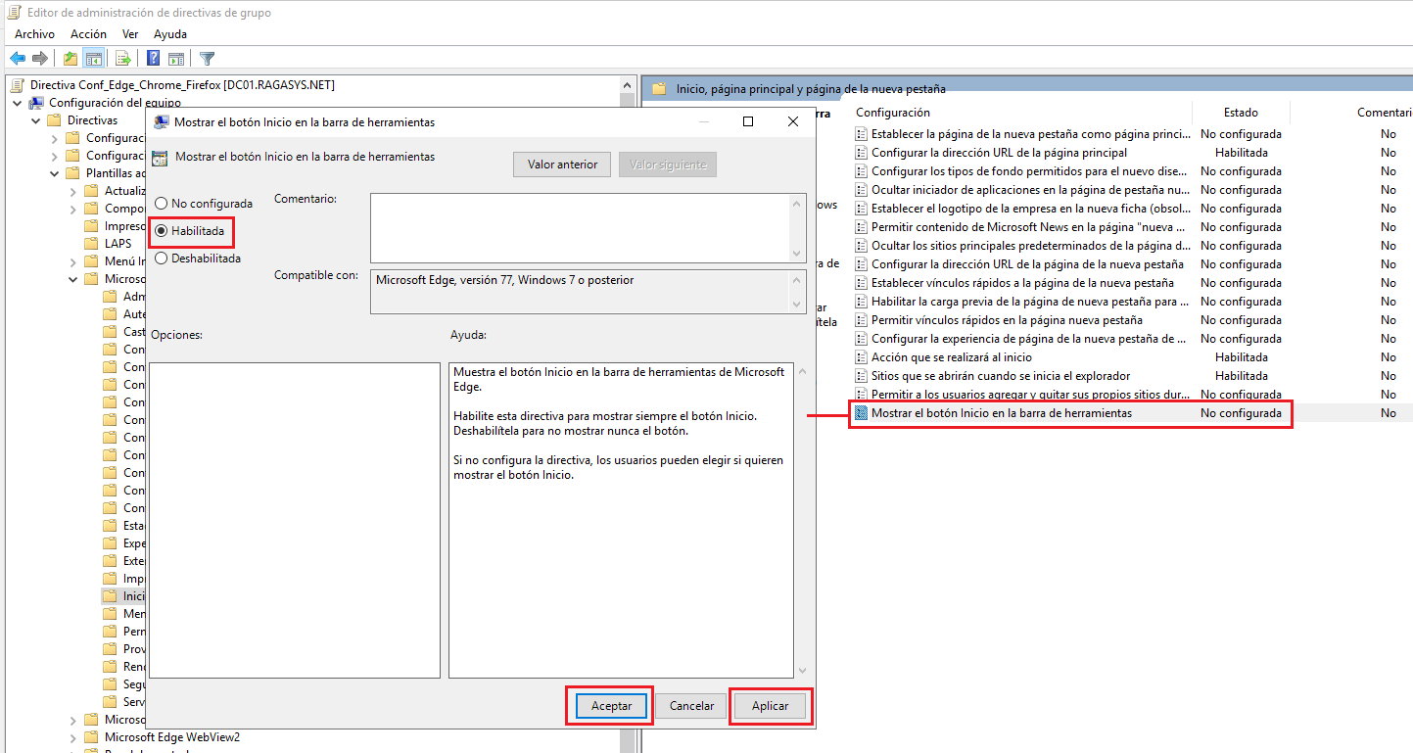Open the Acción menu
1413x753 pixels.
click(x=87, y=33)
